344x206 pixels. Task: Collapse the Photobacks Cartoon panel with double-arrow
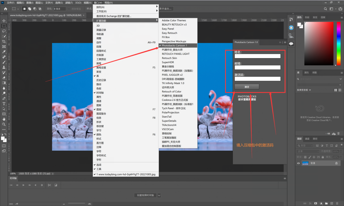pos(280,42)
